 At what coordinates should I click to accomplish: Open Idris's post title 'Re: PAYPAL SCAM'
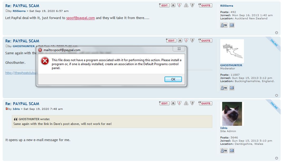pyautogui.click(x=22, y=104)
